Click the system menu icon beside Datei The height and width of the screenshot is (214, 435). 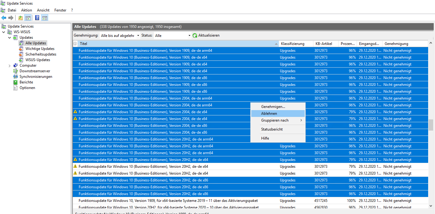click(x=3, y=10)
